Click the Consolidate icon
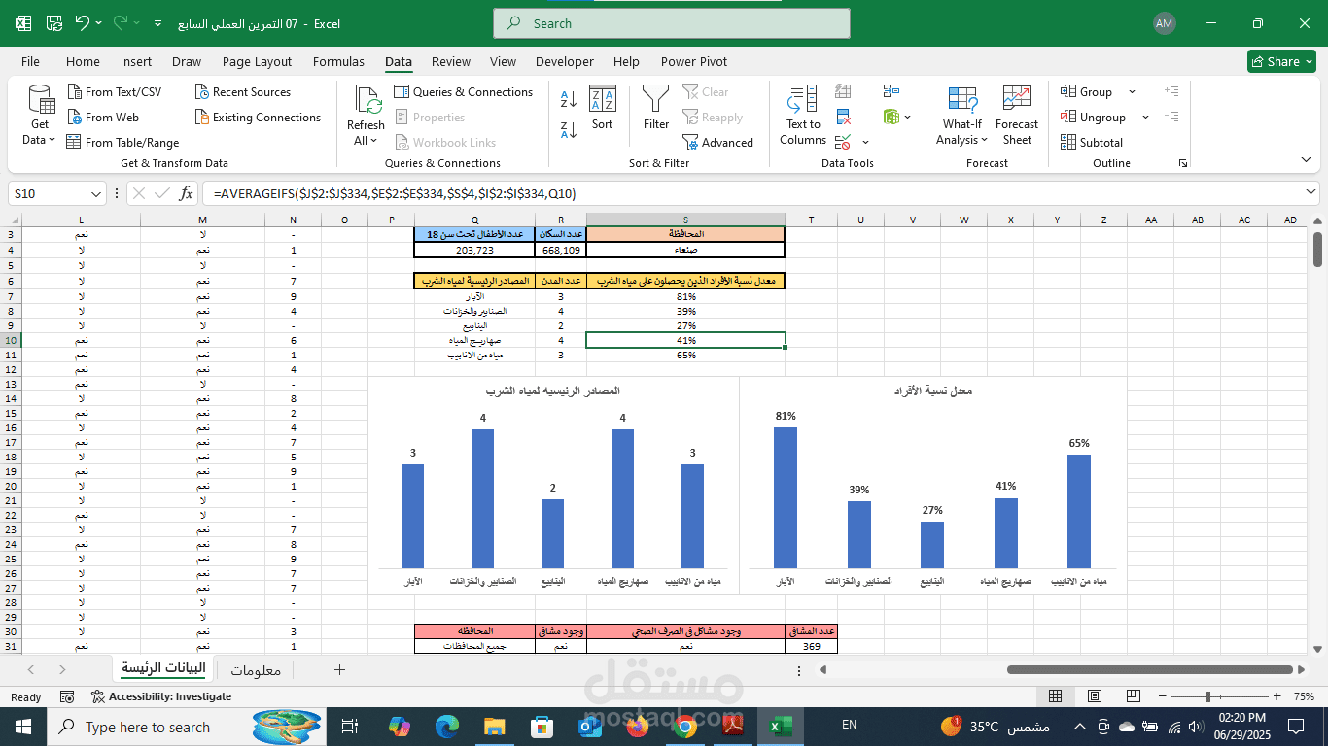The height and width of the screenshot is (746, 1328). 891,91
